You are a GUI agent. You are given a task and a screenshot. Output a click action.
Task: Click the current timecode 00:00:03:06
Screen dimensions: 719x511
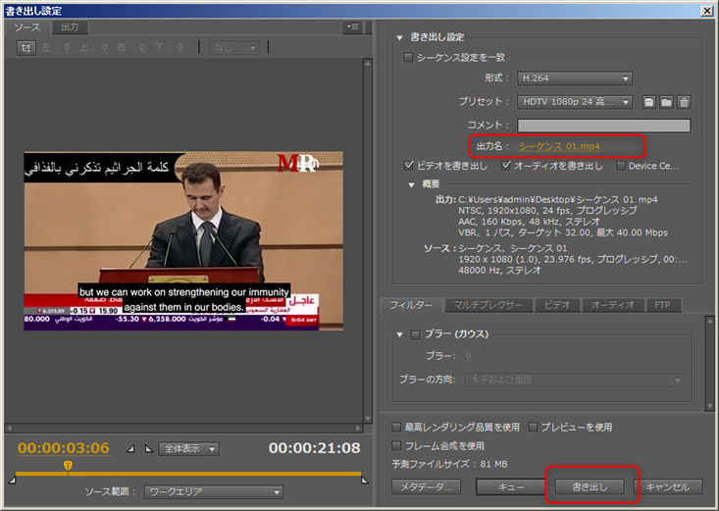[64, 447]
